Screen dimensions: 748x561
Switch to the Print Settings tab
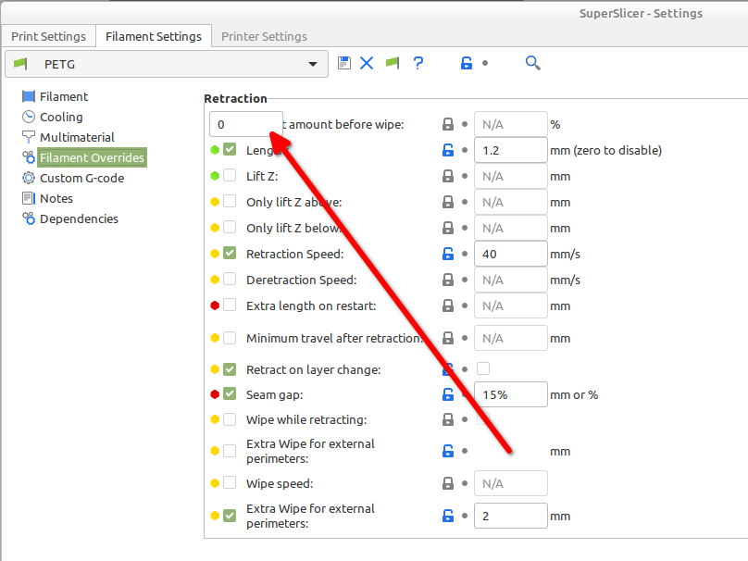(x=48, y=36)
